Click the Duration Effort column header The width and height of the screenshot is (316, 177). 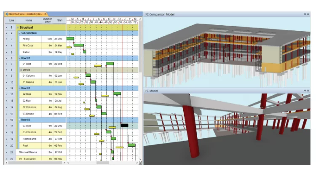(47, 20)
